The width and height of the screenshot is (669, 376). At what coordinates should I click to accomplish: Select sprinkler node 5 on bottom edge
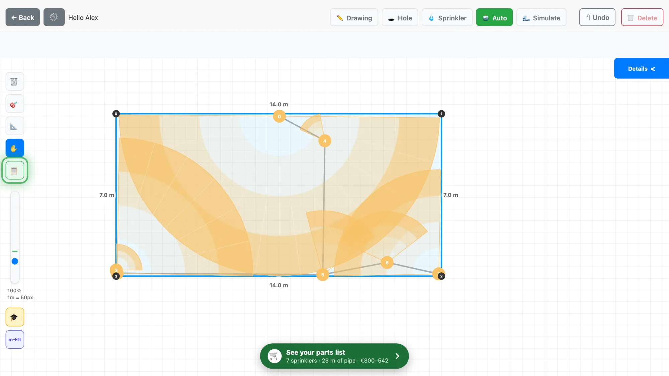point(323,275)
